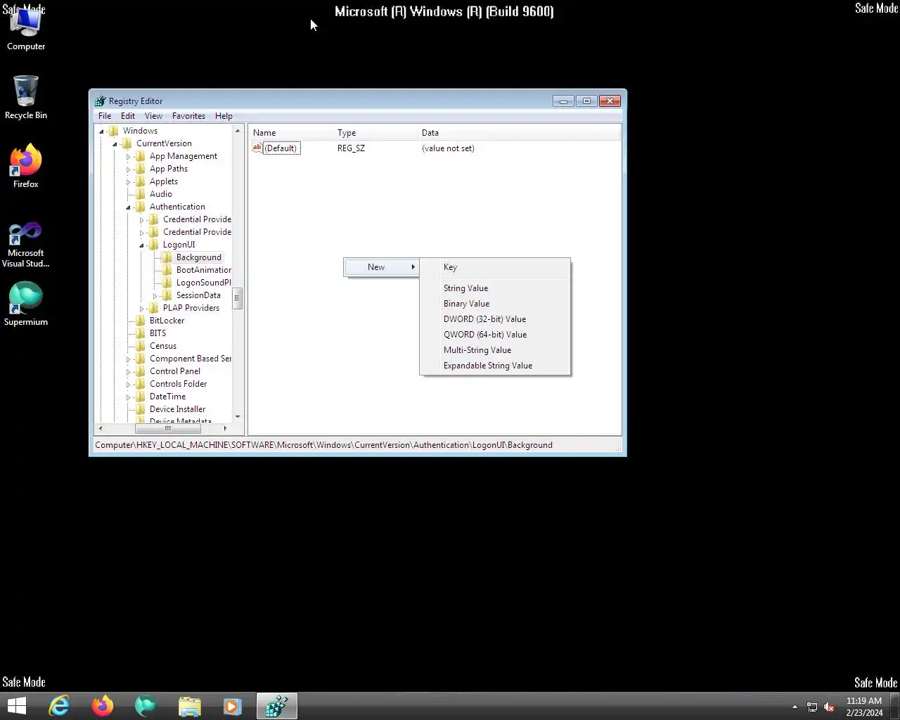The height and width of the screenshot is (720, 900).
Task: Open File Explorer from the taskbar
Action: tap(189, 706)
